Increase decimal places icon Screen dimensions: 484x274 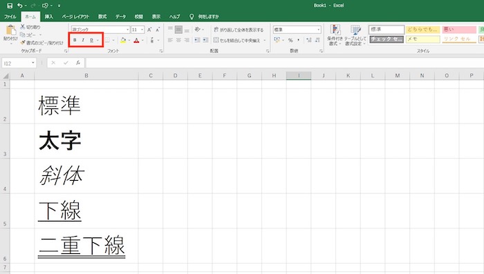[x=308, y=40]
